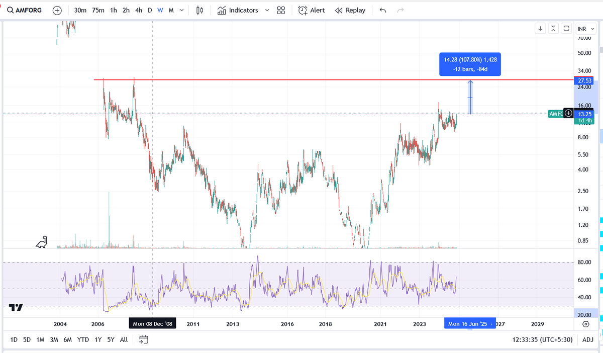603x353 pixels.
Task: Select the blue price range measurement box
Action: pyautogui.click(x=470, y=64)
